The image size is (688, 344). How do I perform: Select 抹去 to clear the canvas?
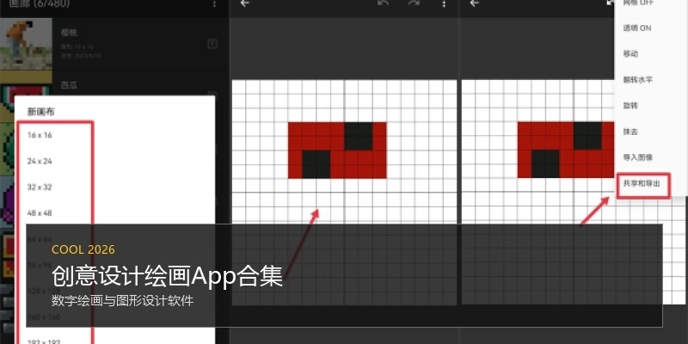click(630, 132)
